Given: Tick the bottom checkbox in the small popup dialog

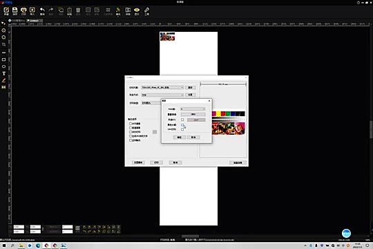Looking at the screenshot, I should click(182, 129).
